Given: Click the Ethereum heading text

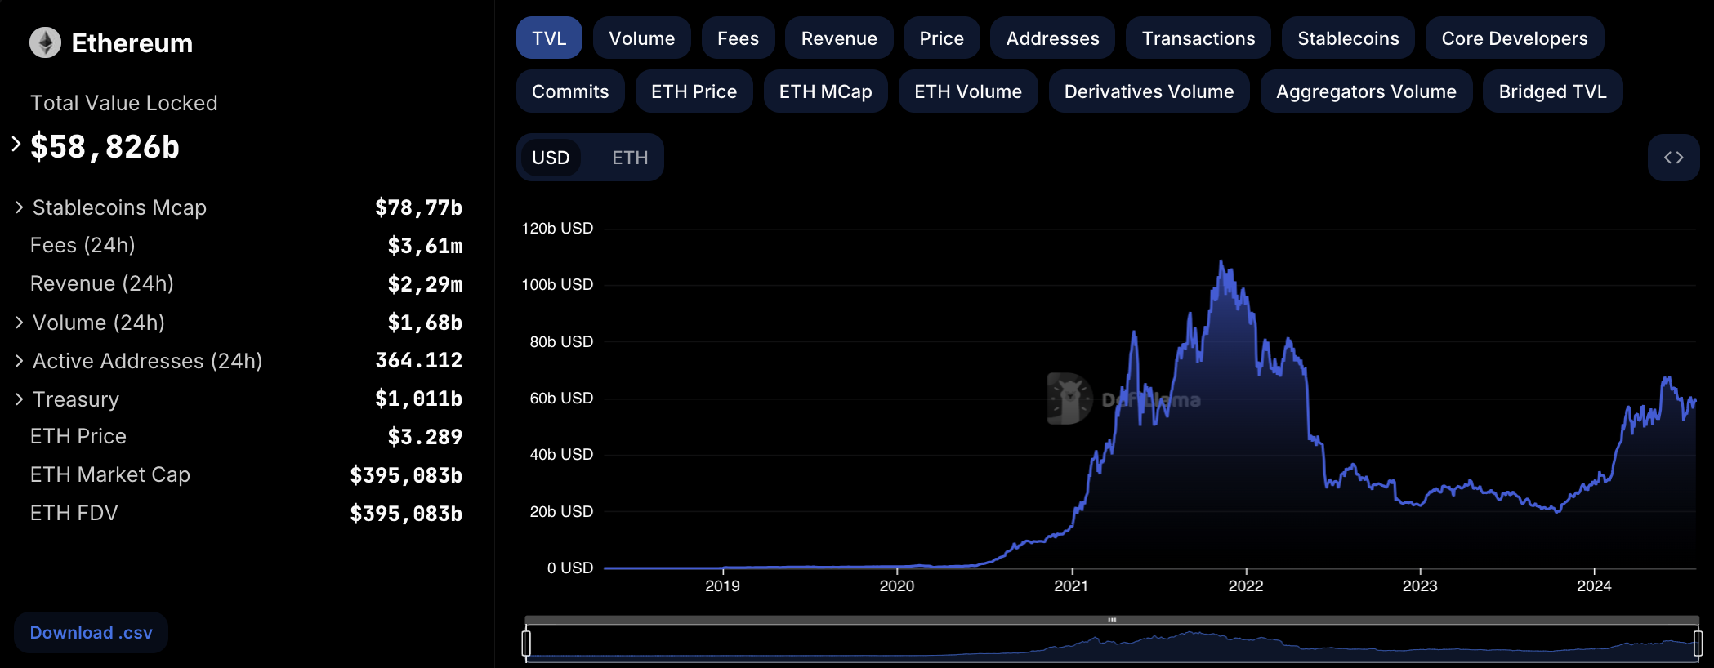Looking at the screenshot, I should coord(132,43).
